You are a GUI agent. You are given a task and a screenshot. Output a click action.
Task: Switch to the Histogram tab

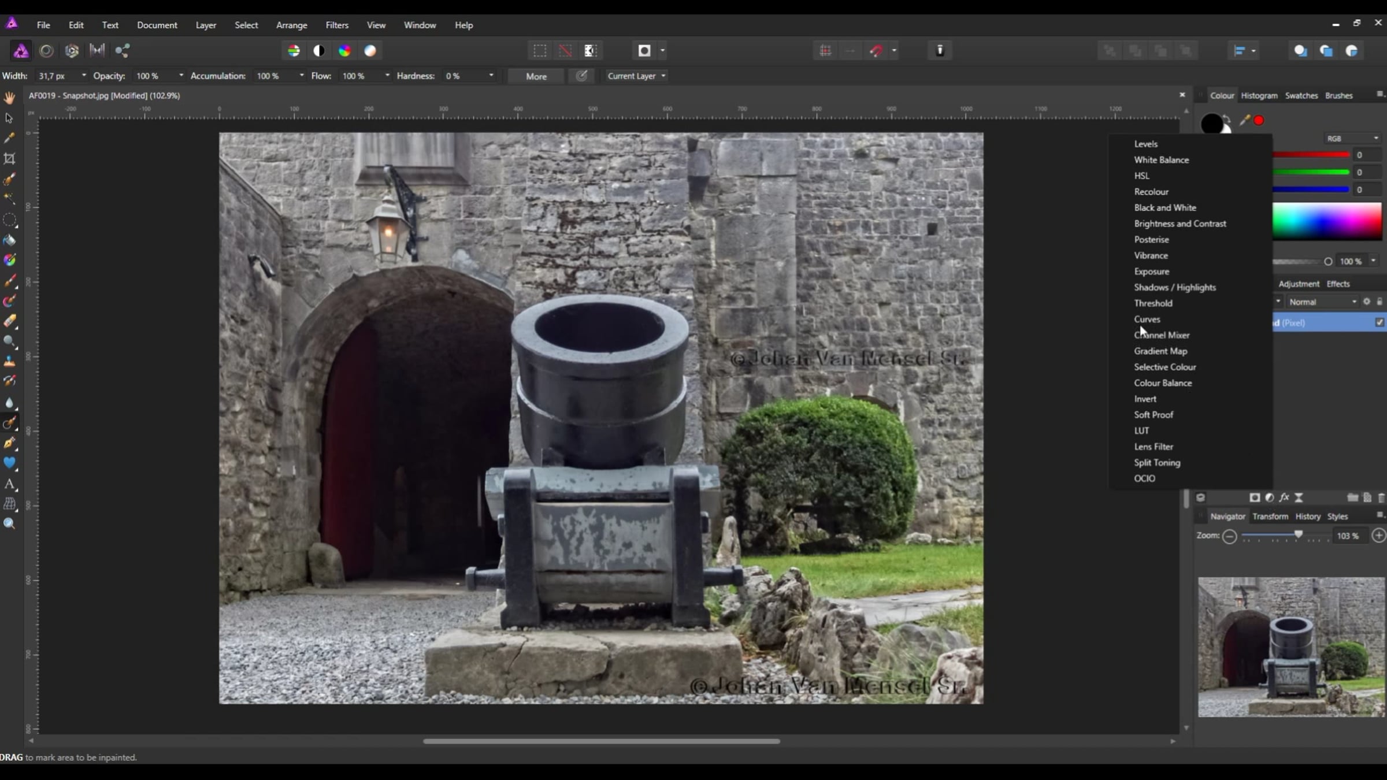tap(1259, 96)
